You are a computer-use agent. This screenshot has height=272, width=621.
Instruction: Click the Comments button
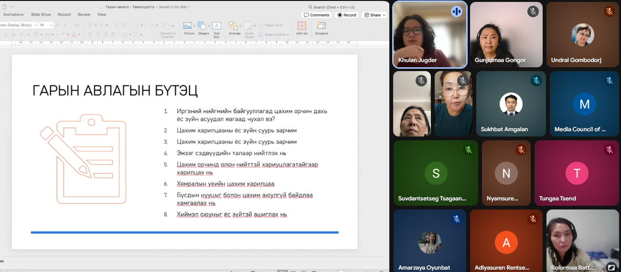tap(317, 15)
